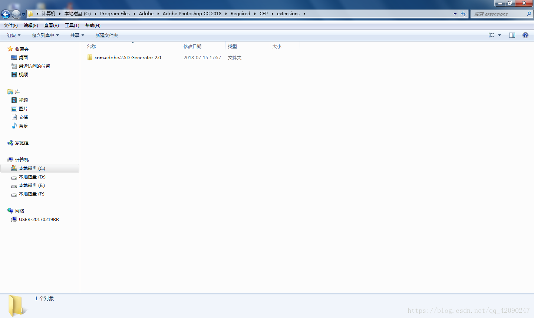Select 视频 under libraries
Screen dimensions: 534x318
pos(23,100)
